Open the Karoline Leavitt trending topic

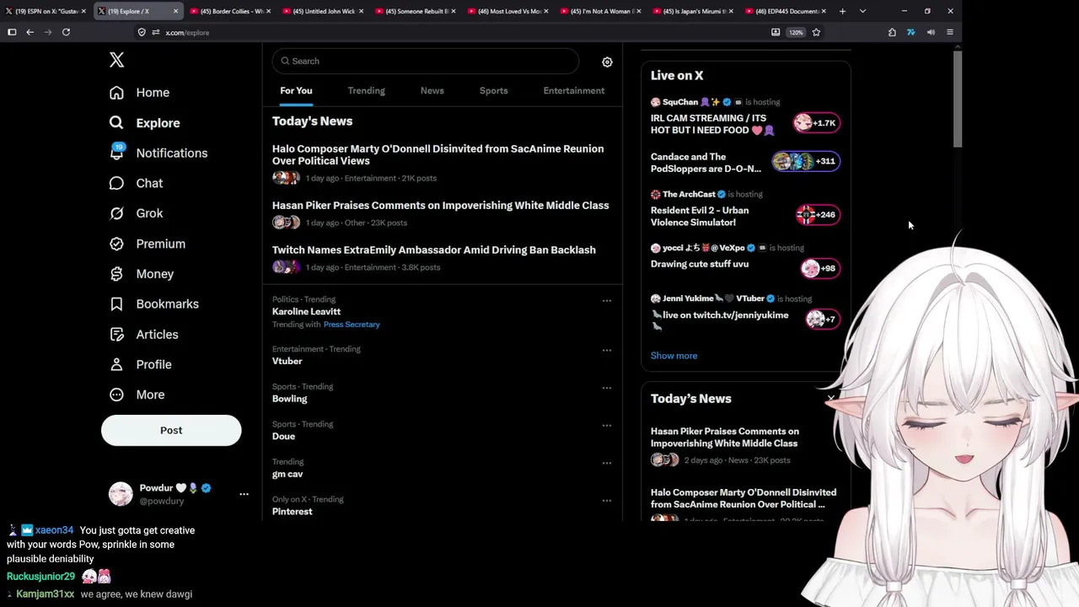(306, 312)
